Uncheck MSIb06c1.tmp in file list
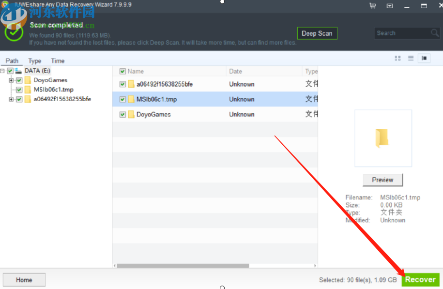Screen dimensions: 443x289 tap(122, 99)
